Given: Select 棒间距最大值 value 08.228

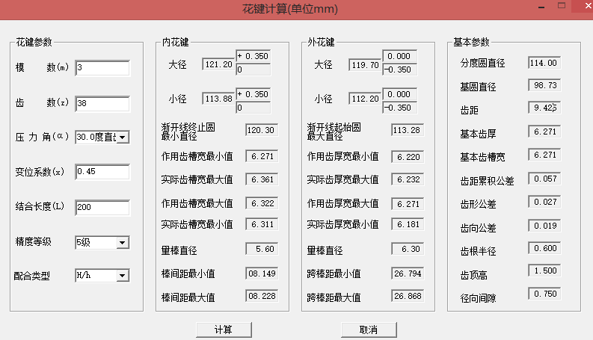Looking at the screenshot, I should (262, 296).
